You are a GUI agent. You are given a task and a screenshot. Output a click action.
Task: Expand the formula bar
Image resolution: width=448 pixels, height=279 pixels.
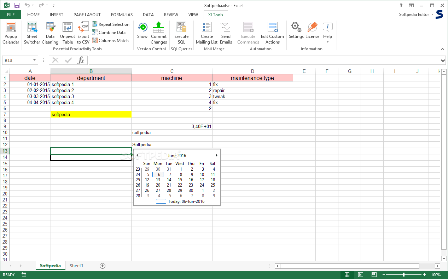[x=443, y=60]
